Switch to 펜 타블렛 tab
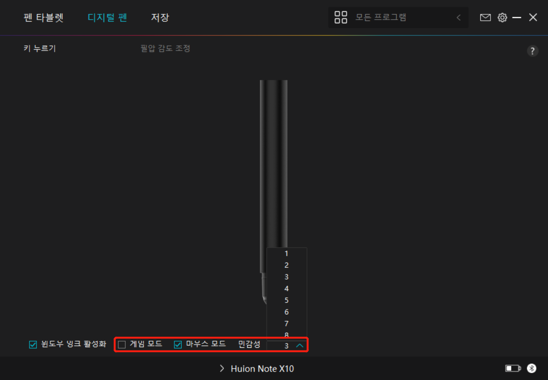 click(43, 17)
